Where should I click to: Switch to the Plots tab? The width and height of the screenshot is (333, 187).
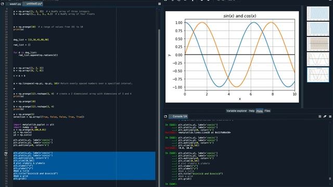(260, 111)
